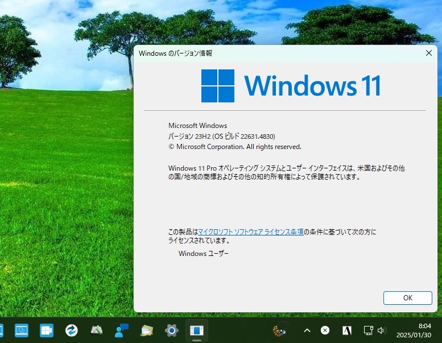442x343 pixels.
Task: Click the Windows 11 logo in dialog
Action: [x=291, y=86]
